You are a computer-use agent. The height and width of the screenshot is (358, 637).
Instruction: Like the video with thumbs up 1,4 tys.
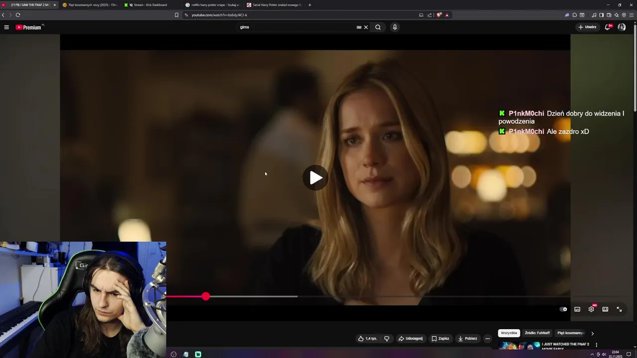tap(367, 339)
